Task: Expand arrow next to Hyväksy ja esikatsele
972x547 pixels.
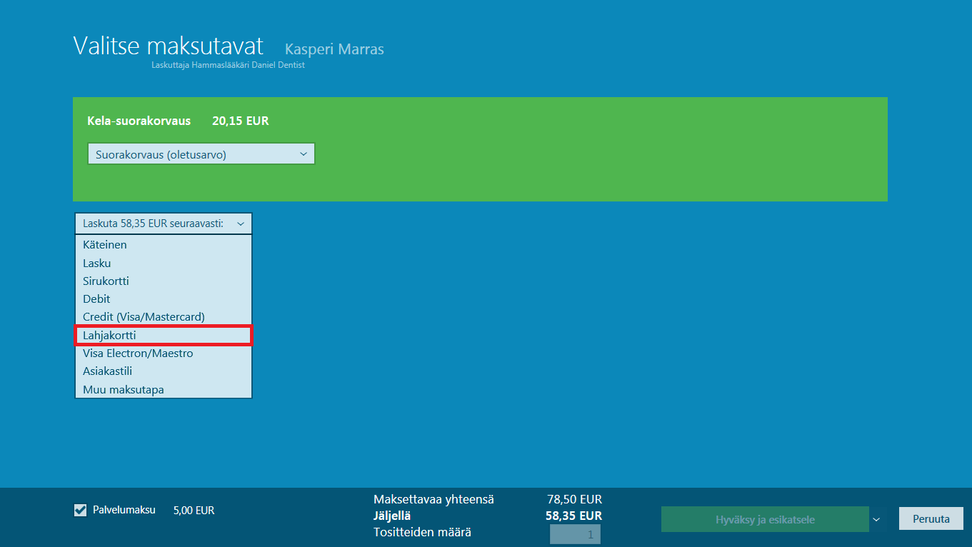Action: coord(877,519)
